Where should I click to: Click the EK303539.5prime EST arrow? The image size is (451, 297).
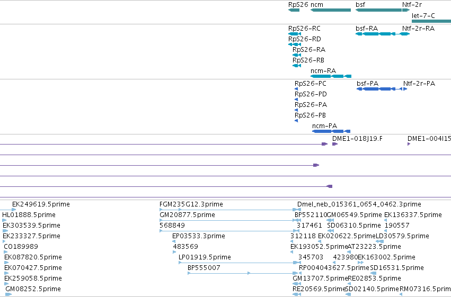pos(5,231)
